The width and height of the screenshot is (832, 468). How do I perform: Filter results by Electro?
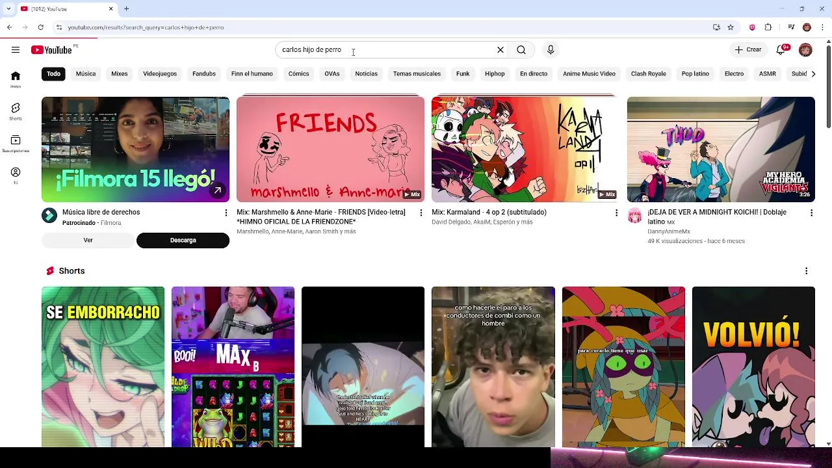pos(734,73)
